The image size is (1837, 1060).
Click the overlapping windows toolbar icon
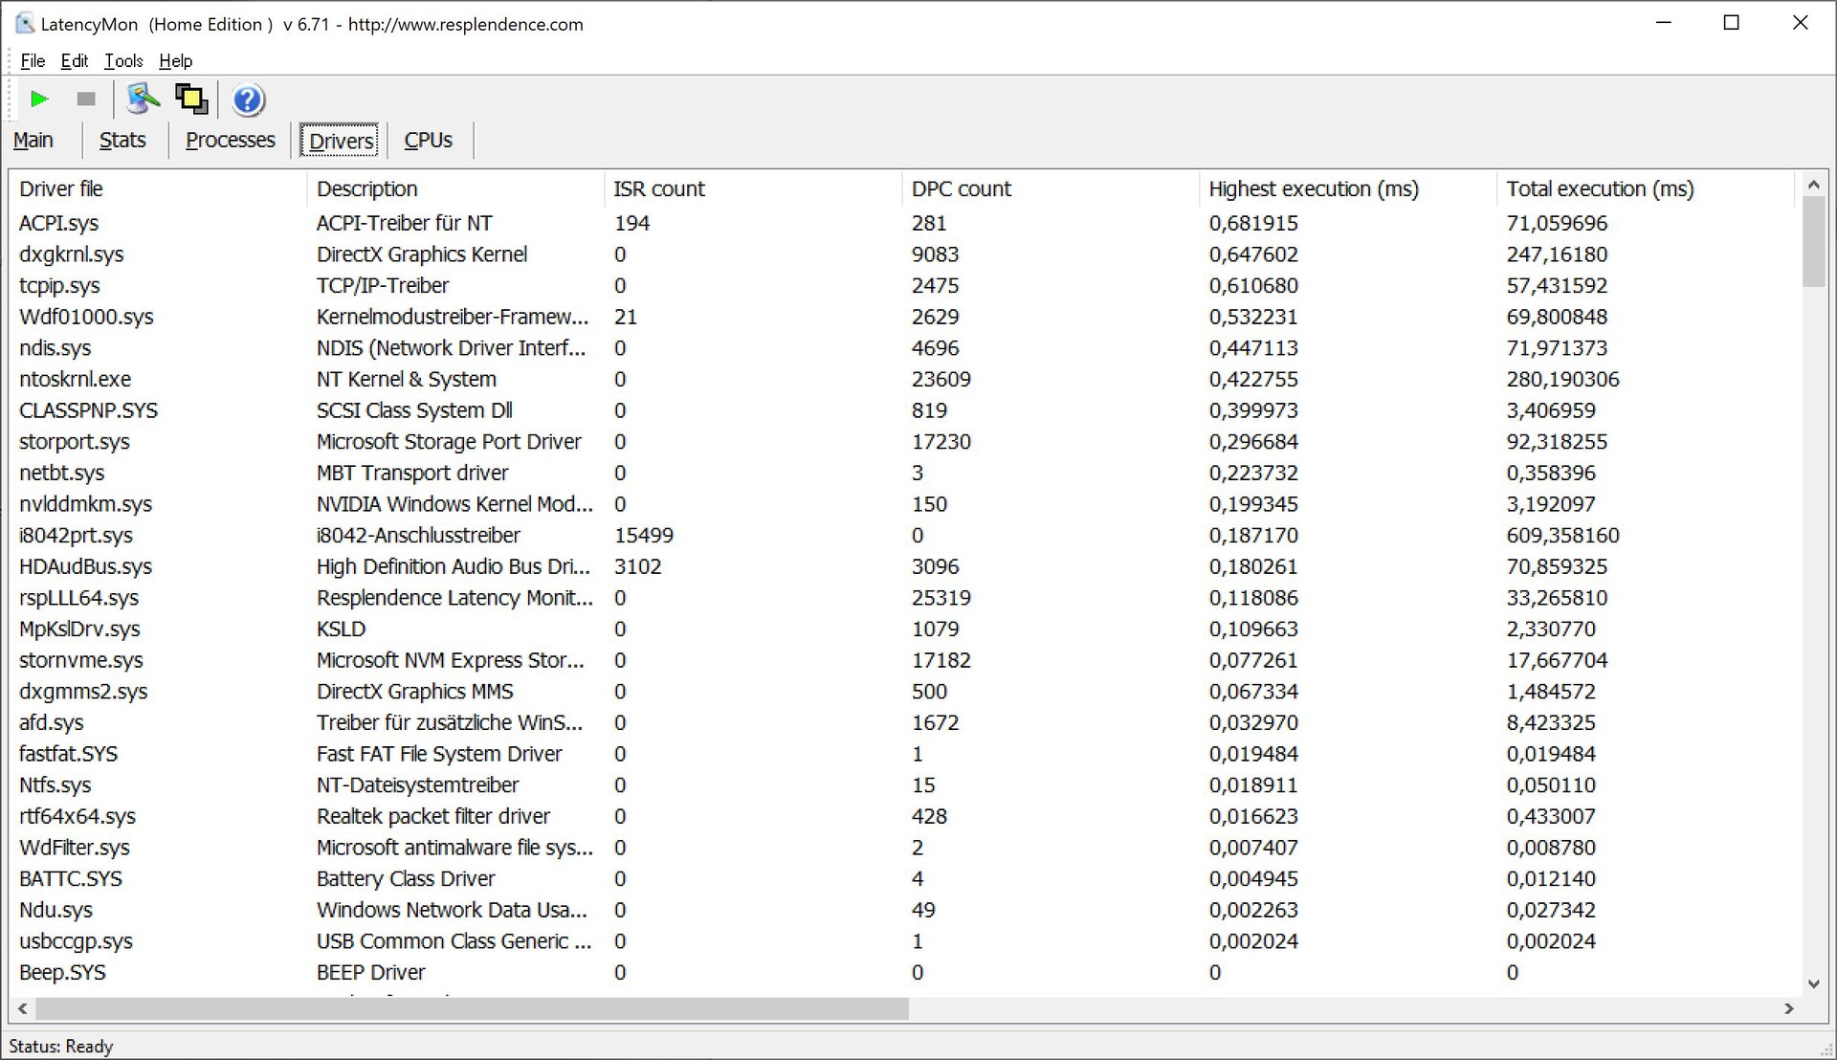[191, 99]
